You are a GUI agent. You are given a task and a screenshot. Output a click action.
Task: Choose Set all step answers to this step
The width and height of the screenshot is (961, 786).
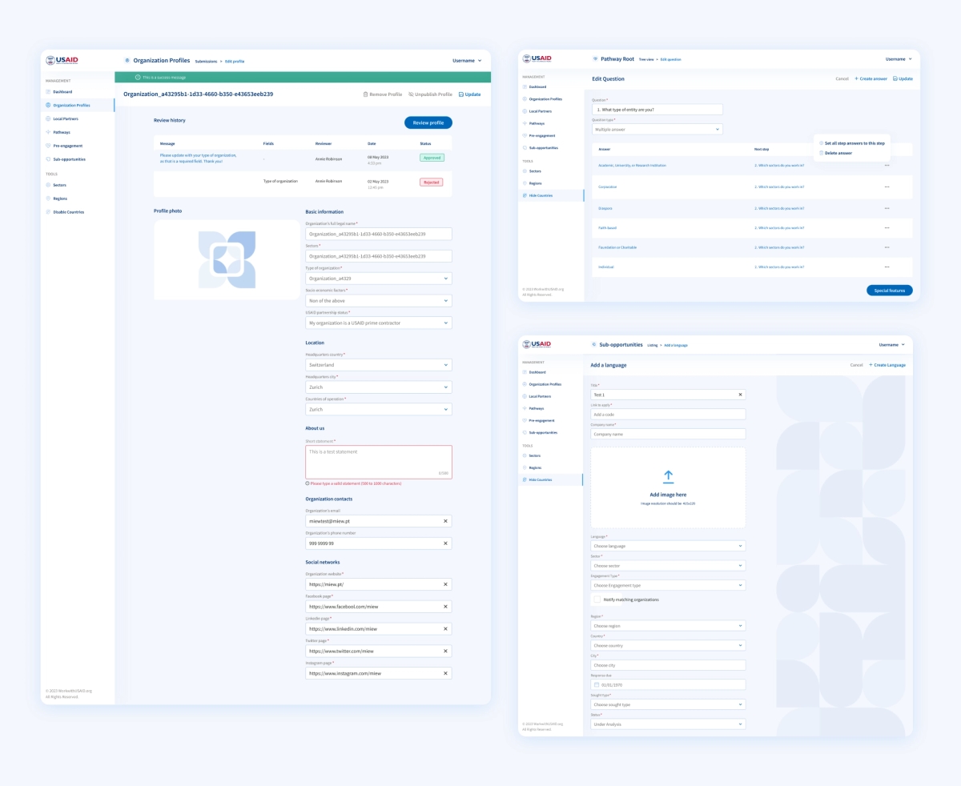coord(854,143)
